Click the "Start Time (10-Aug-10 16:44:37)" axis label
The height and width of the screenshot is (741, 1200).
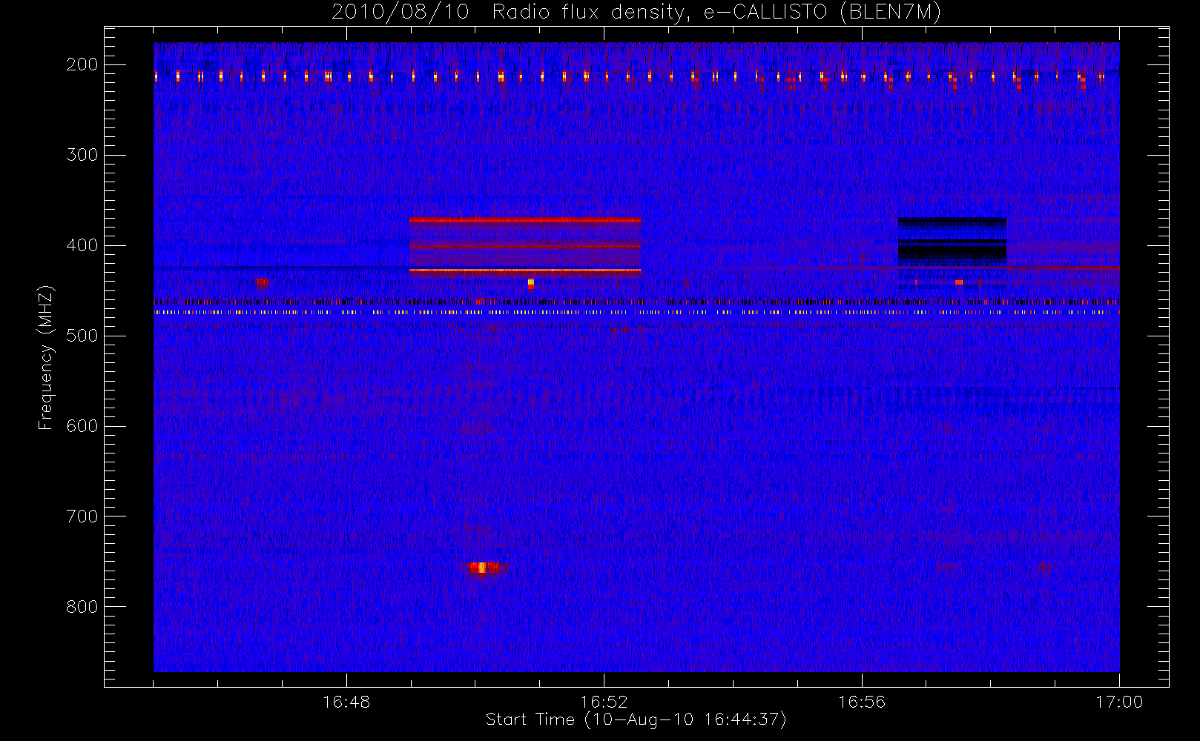click(x=636, y=720)
